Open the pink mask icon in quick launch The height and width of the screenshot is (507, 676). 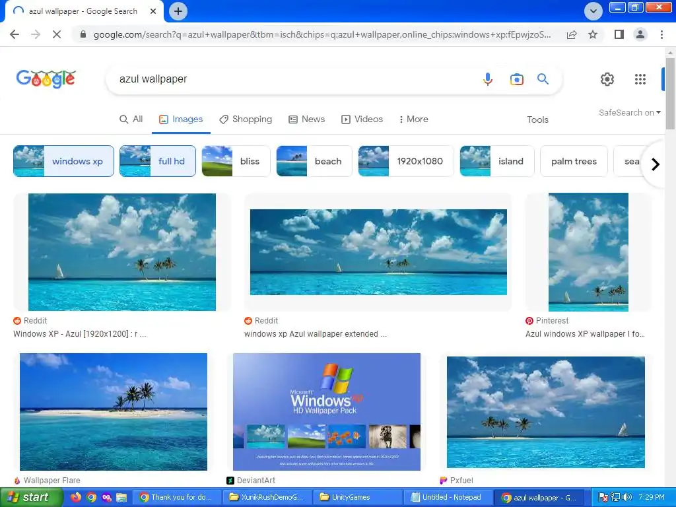106,497
